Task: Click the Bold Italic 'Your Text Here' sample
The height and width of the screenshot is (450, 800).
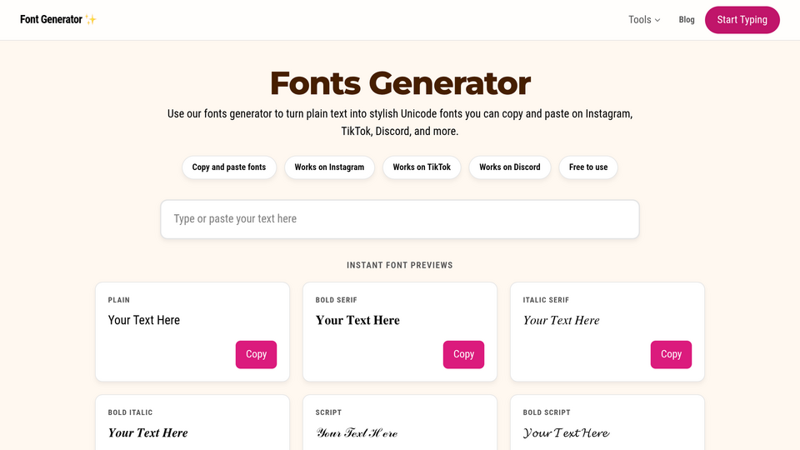Action: pyautogui.click(x=148, y=432)
